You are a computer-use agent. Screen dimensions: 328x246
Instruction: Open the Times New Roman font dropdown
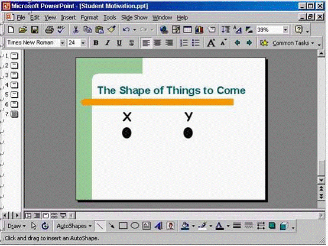tap(62, 43)
